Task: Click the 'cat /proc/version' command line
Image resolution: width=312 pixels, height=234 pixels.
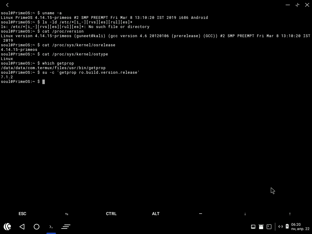Action: click(63, 31)
